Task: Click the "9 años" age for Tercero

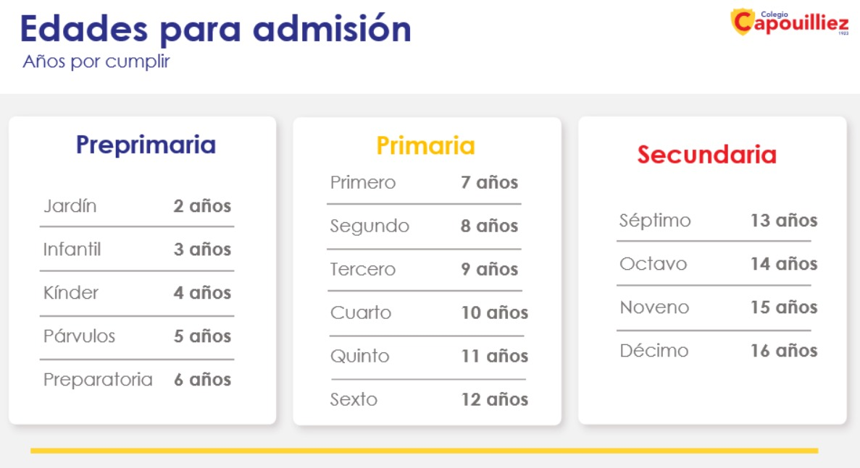Action: (489, 269)
